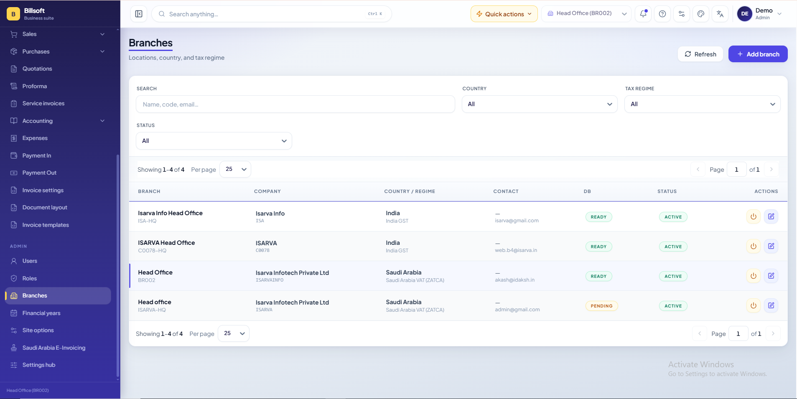Open the Country filter dropdown
The image size is (797, 399).
540,104
